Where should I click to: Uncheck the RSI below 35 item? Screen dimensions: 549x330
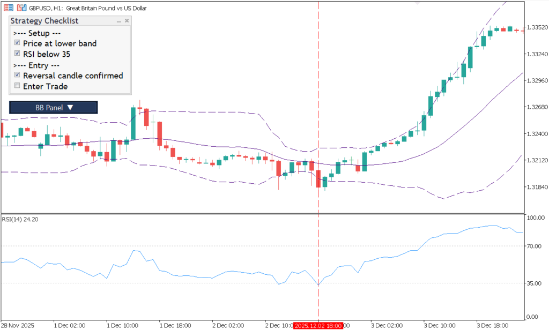[x=17, y=54]
